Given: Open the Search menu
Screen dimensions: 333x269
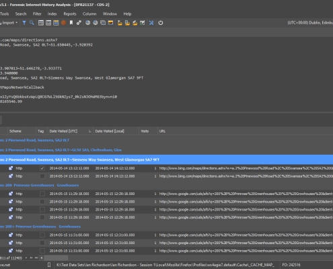Looking at the screenshot, I should tap(21, 14).
